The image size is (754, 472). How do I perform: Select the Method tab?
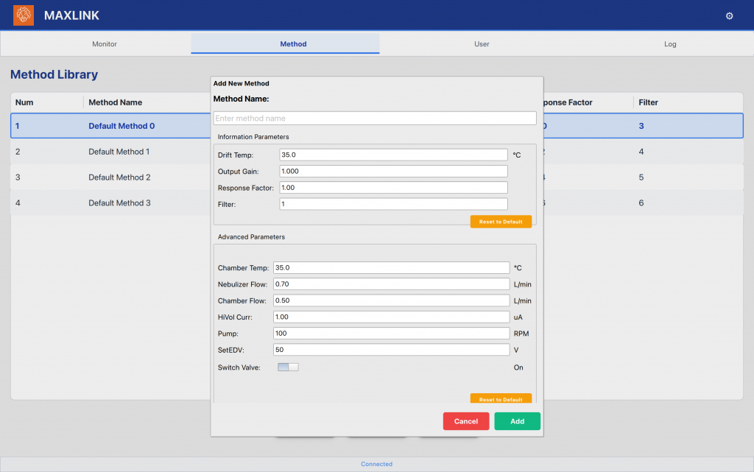coord(293,44)
